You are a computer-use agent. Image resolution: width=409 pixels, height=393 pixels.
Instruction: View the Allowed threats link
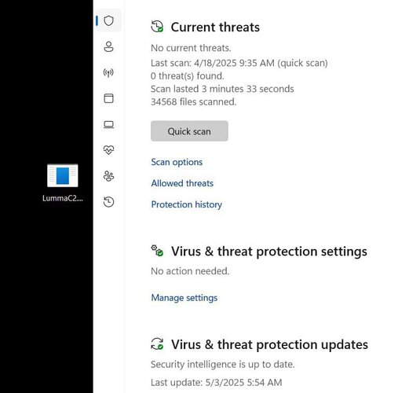click(x=182, y=183)
